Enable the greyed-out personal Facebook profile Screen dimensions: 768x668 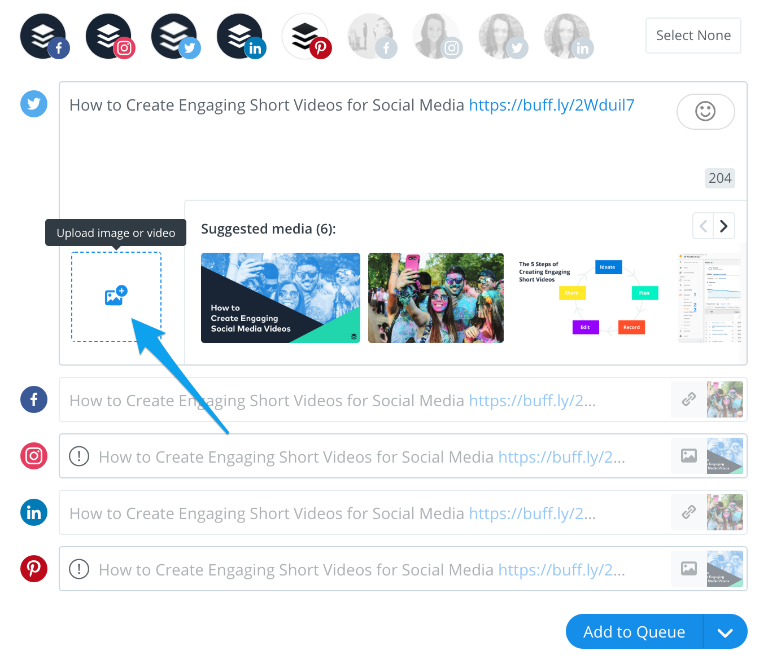click(x=372, y=36)
